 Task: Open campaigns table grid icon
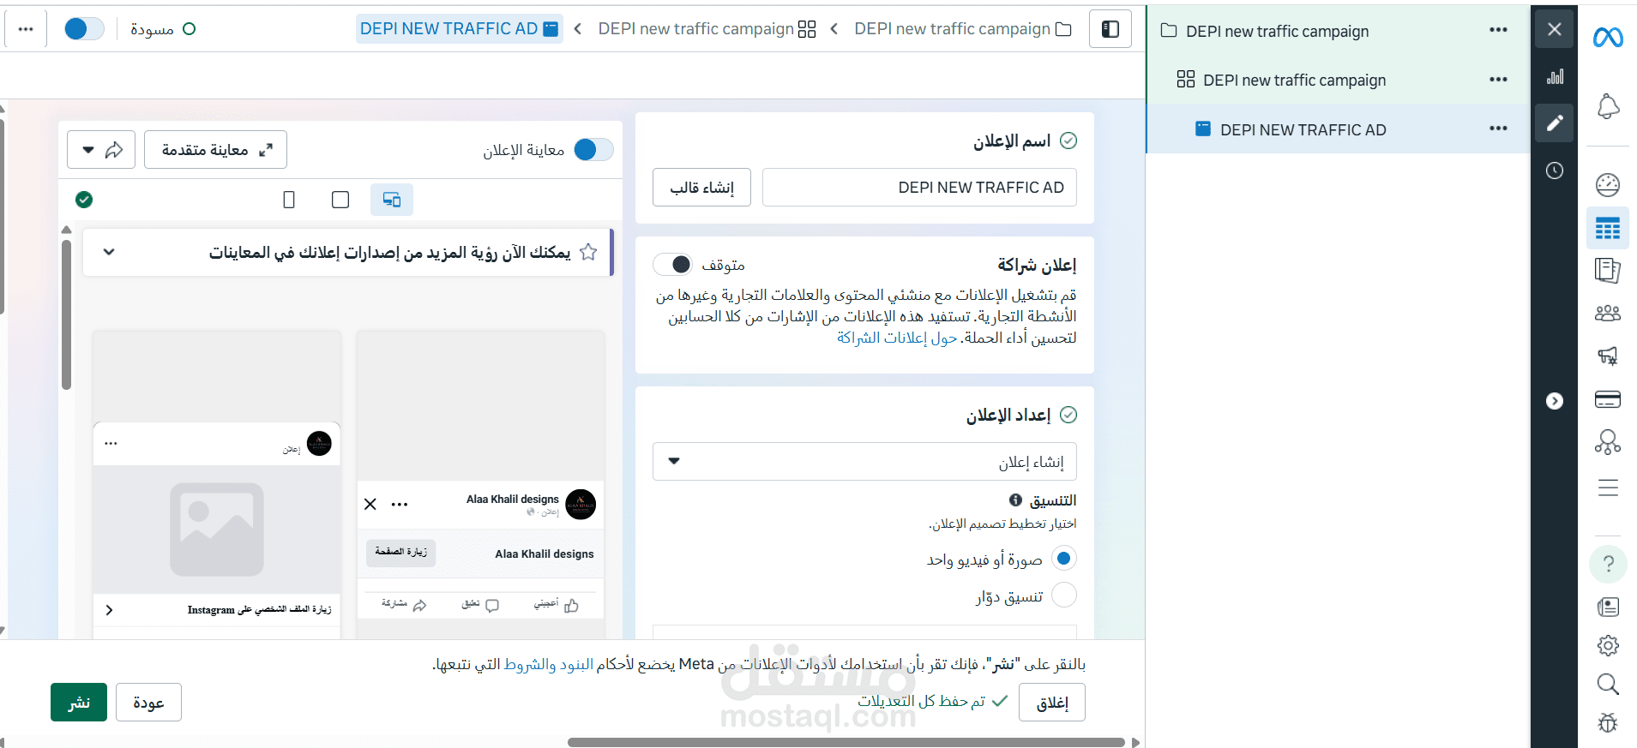[1608, 228]
